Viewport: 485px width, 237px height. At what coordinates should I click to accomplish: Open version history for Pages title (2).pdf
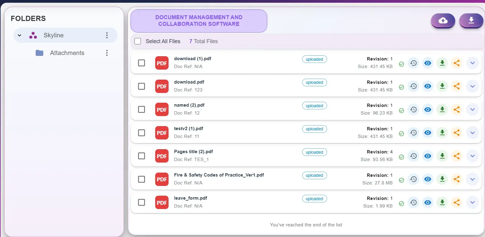point(413,156)
